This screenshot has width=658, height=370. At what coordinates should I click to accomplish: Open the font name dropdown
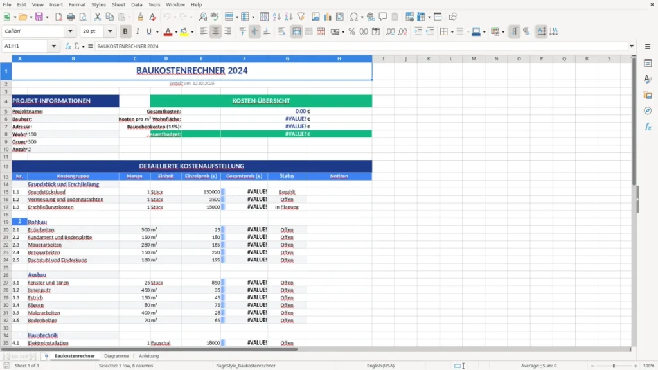click(x=70, y=31)
